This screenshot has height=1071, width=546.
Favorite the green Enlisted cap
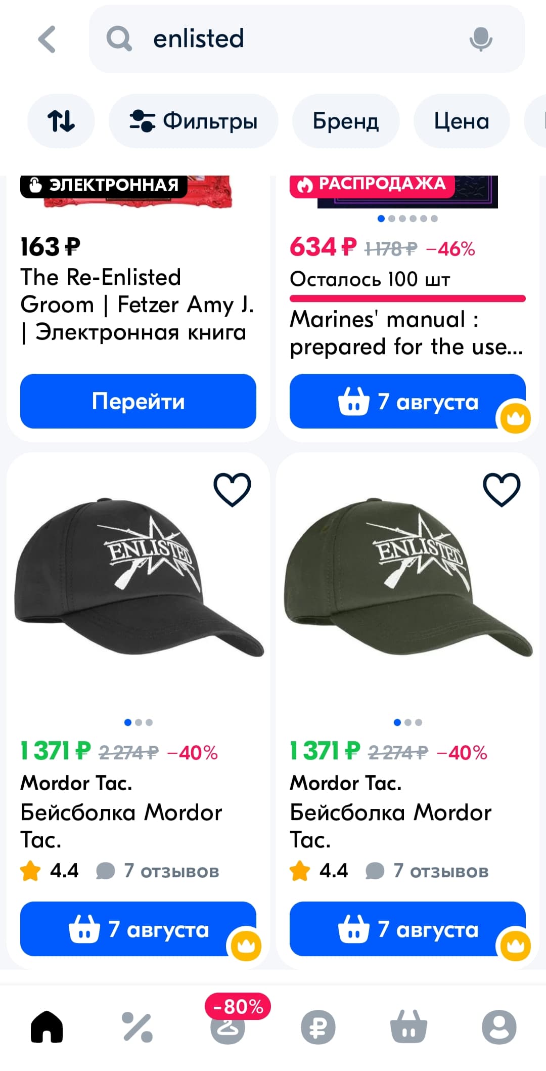point(502,489)
